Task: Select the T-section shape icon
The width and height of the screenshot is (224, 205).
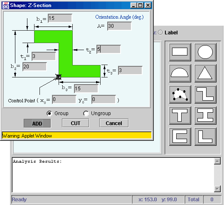Action: tap(180, 116)
